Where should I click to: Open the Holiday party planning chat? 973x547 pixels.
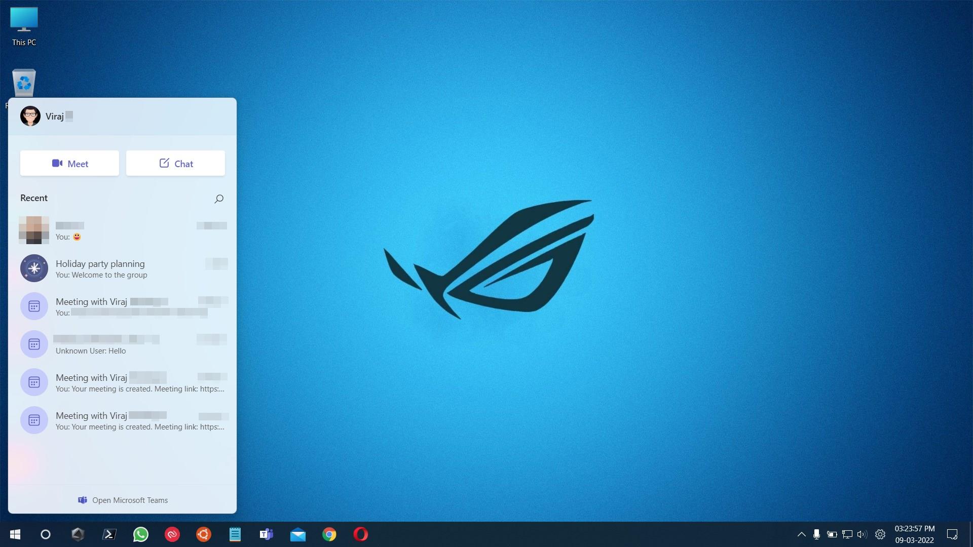pos(122,268)
